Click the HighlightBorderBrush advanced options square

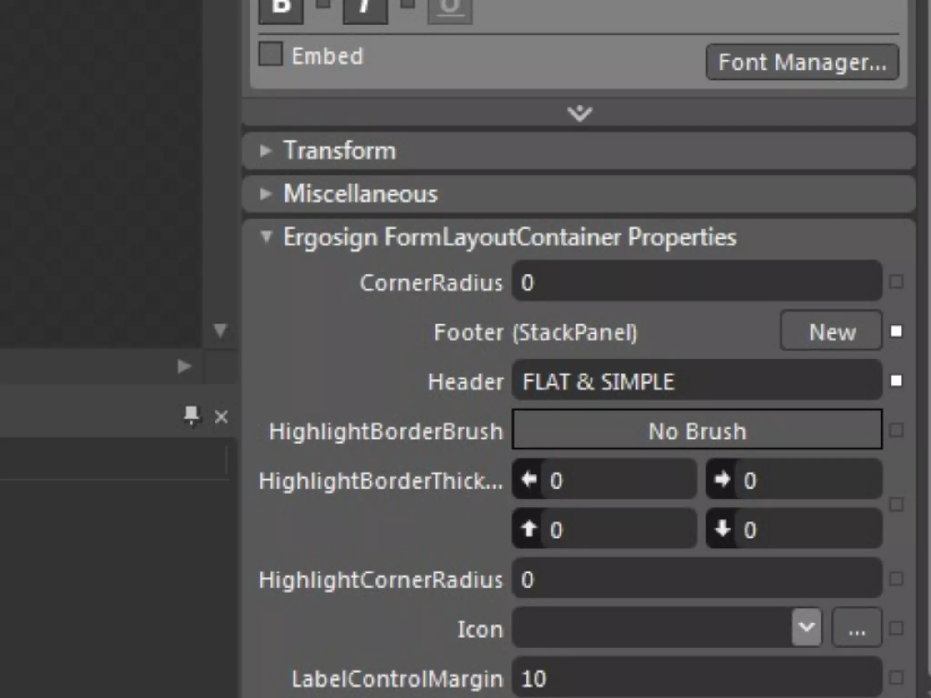pos(896,430)
